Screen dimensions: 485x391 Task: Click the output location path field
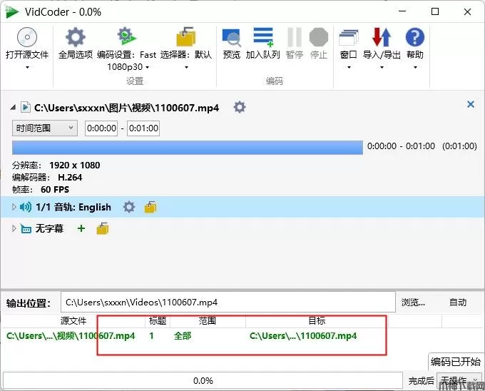[228, 302]
